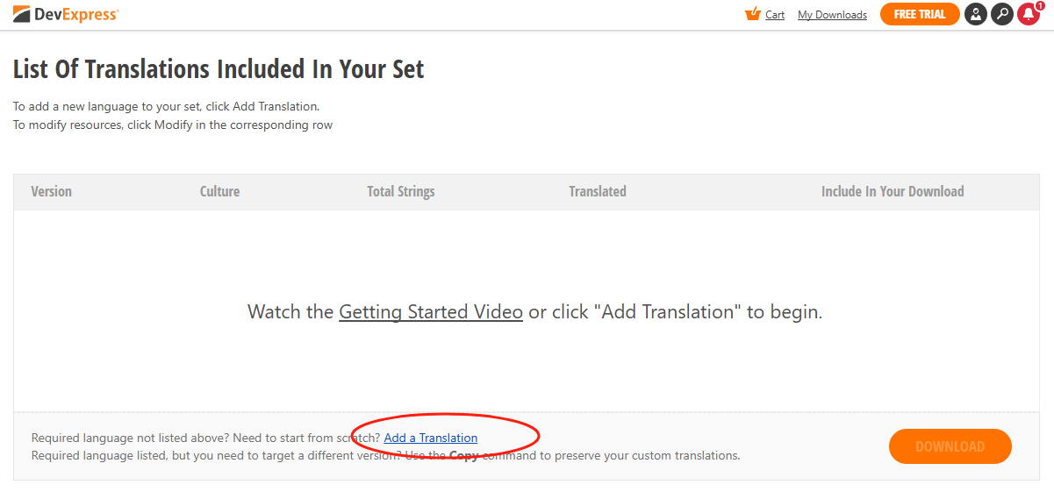Open the red notifications bell

[1027, 15]
